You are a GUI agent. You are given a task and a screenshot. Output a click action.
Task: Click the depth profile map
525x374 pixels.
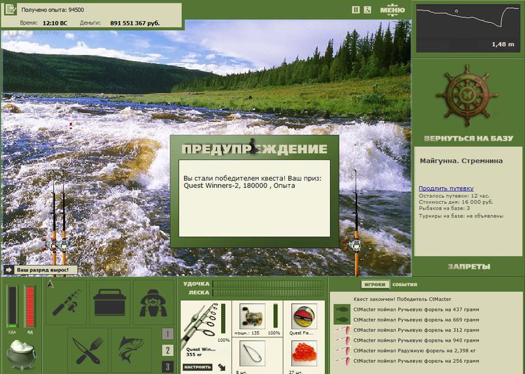[468, 28]
